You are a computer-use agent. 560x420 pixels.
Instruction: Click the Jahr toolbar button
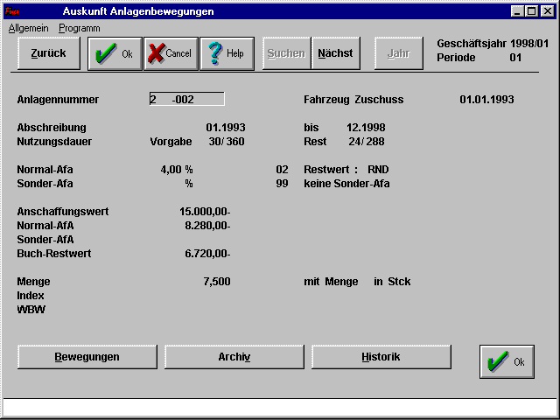pyautogui.click(x=398, y=53)
